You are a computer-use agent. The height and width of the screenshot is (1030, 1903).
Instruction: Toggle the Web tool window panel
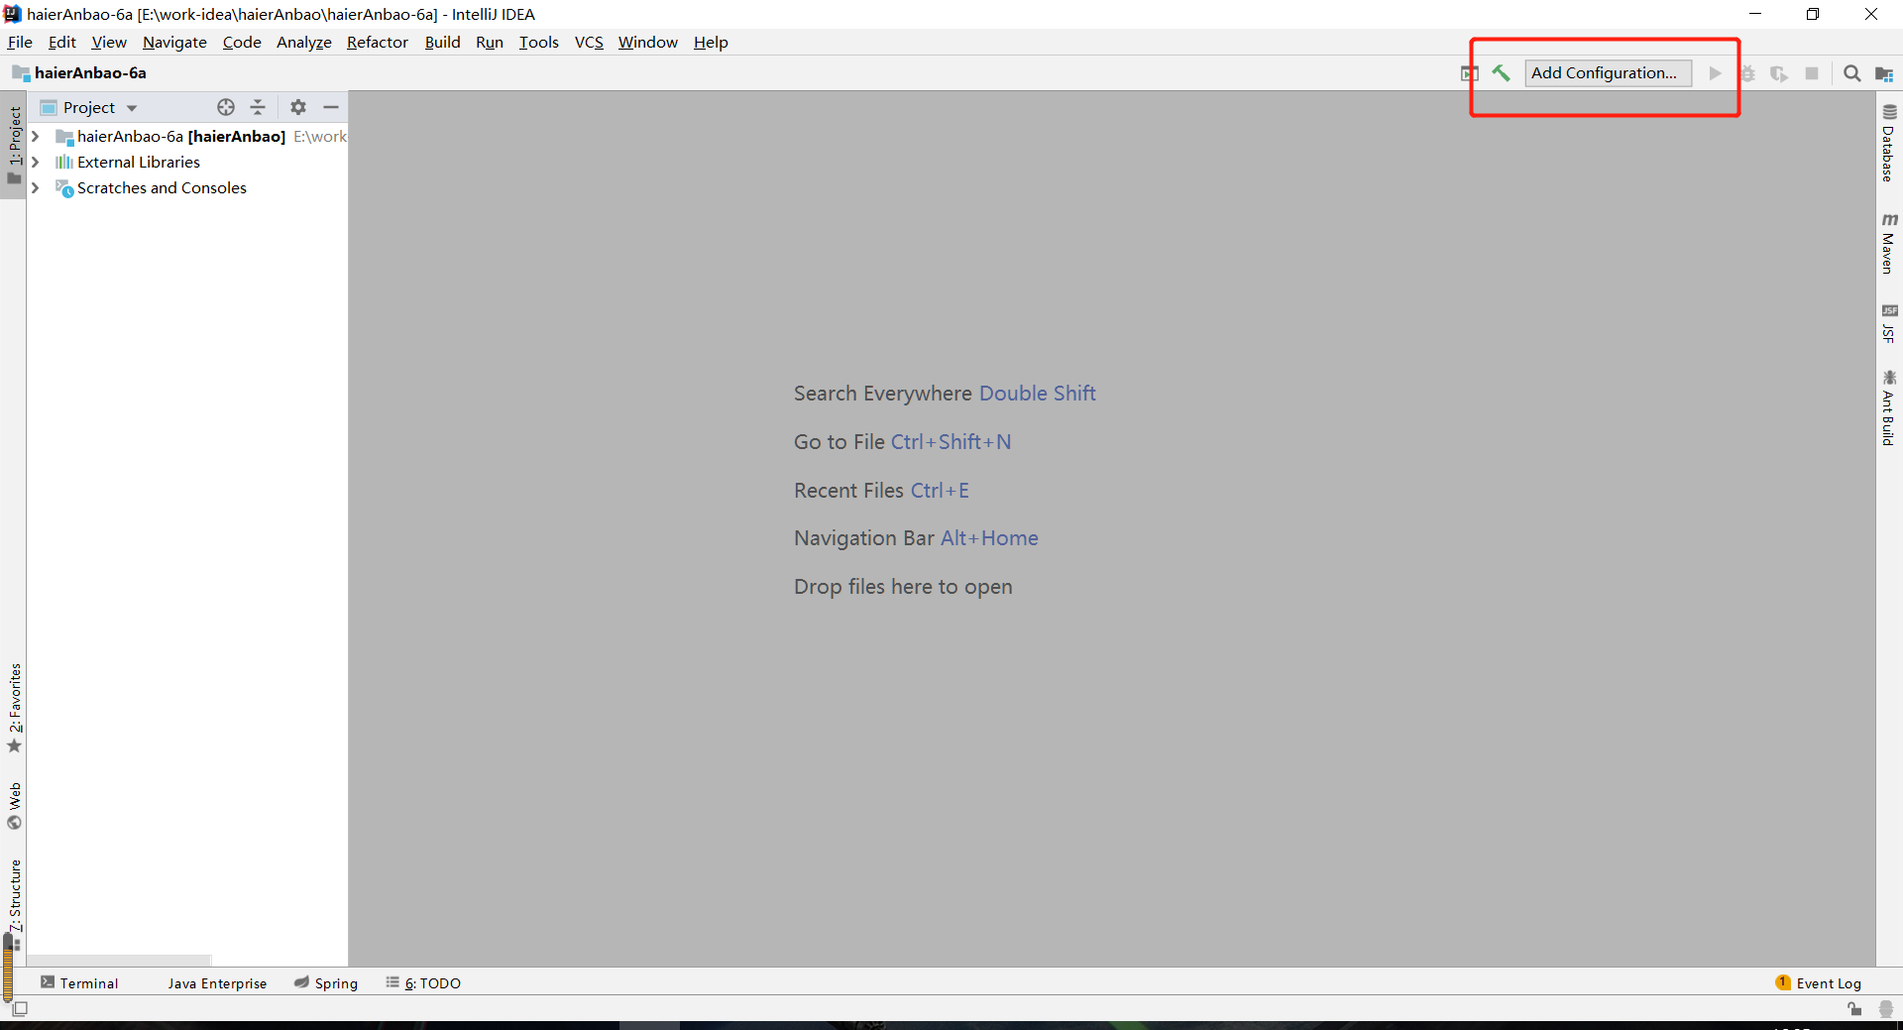pyautogui.click(x=14, y=803)
